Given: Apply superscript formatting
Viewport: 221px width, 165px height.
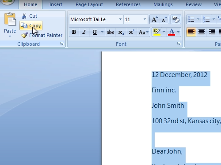Looking at the screenshot, I should click(x=131, y=32).
